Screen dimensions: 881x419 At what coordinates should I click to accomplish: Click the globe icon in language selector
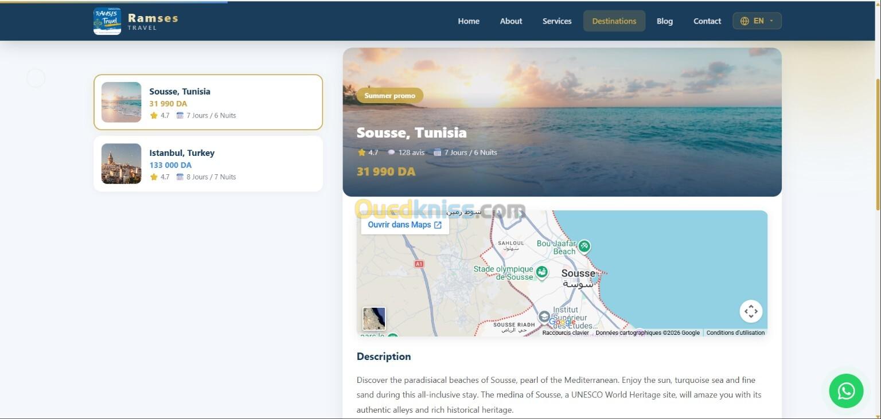click(744, 21)
